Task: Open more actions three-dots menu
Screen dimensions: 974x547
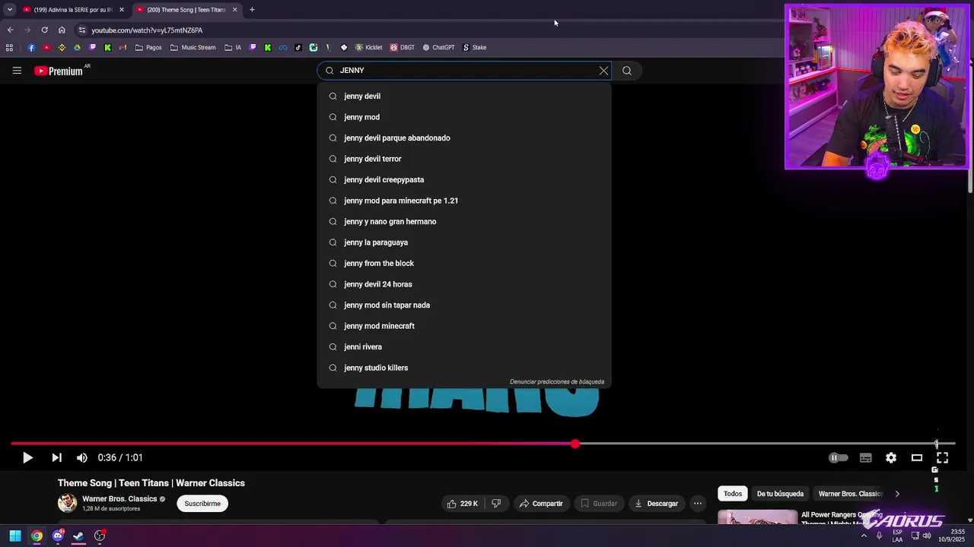Action: pyautogui.click(x=698, y=504)
